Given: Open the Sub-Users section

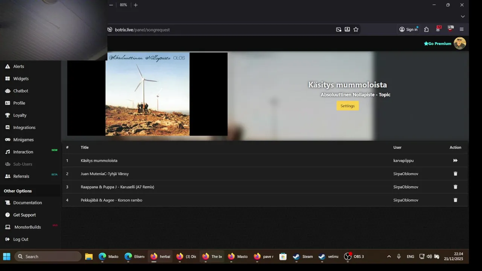Looking at the screenshot, I should point(23,164).
